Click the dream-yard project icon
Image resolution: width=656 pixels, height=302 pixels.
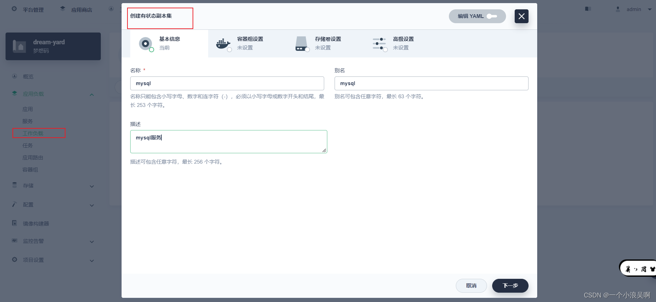click(19, 46)
